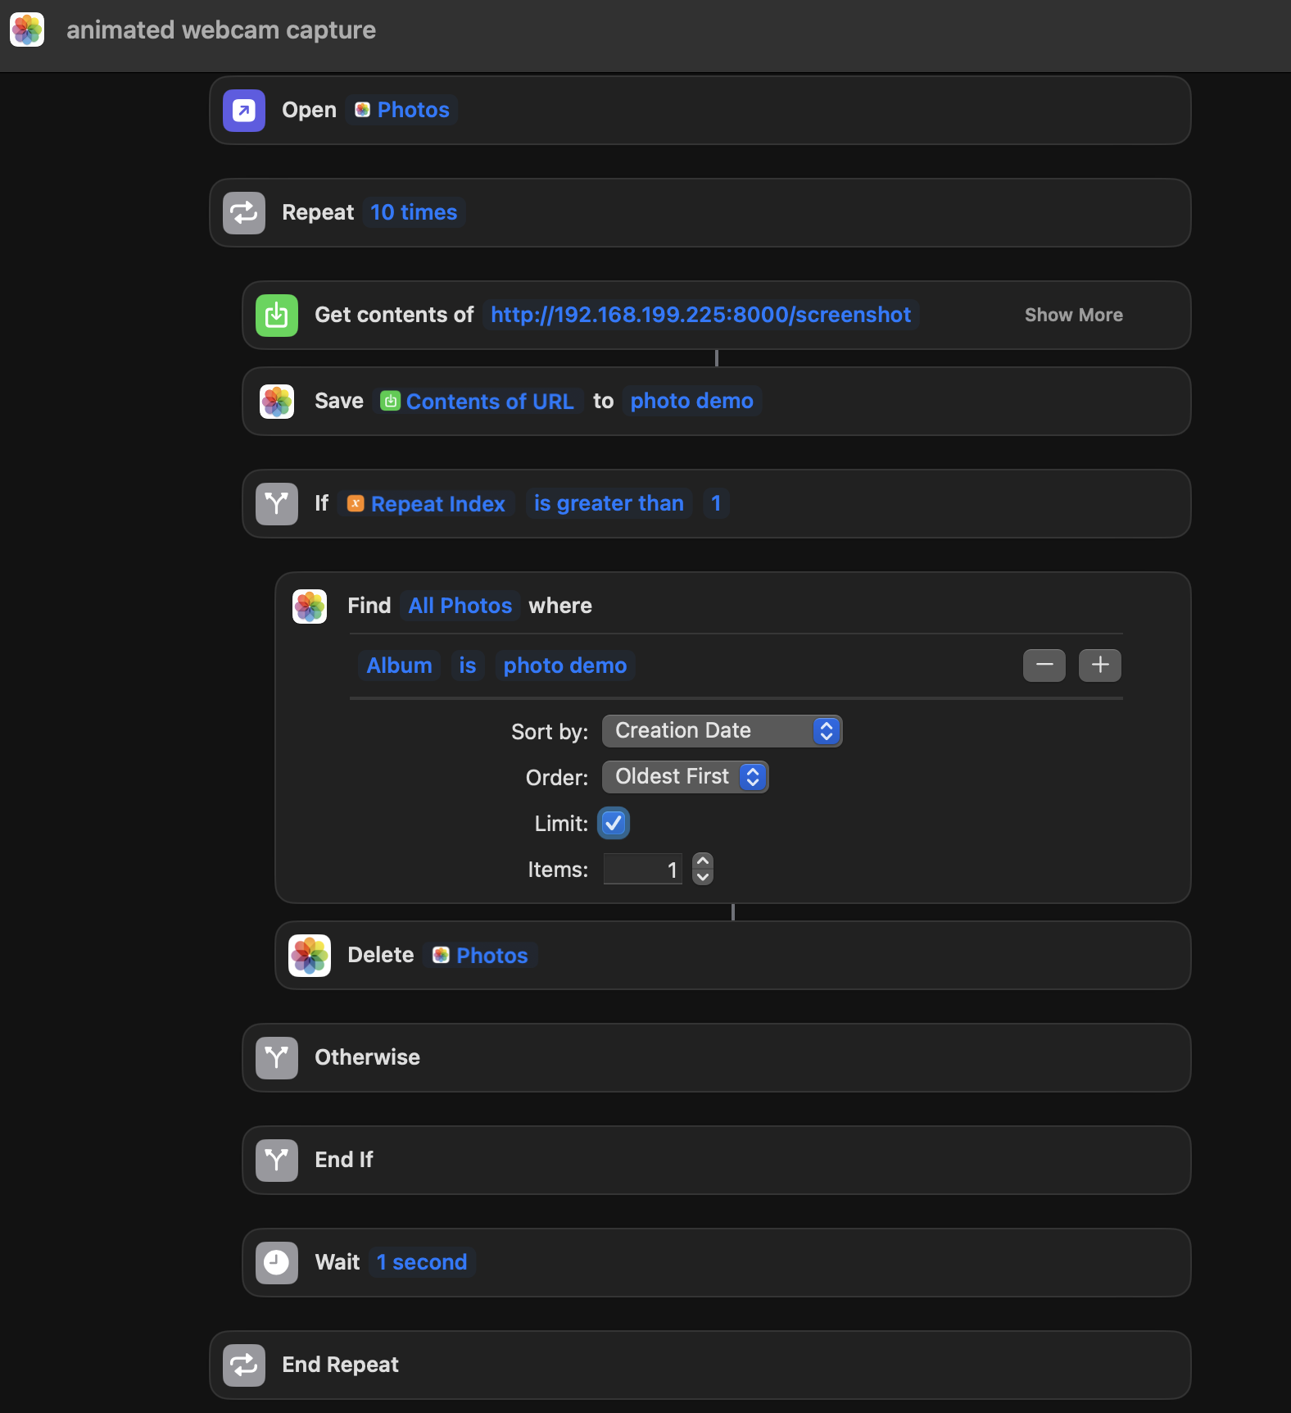
Task: Click the Delete Photos action icon
Action: tap(310, 956)
